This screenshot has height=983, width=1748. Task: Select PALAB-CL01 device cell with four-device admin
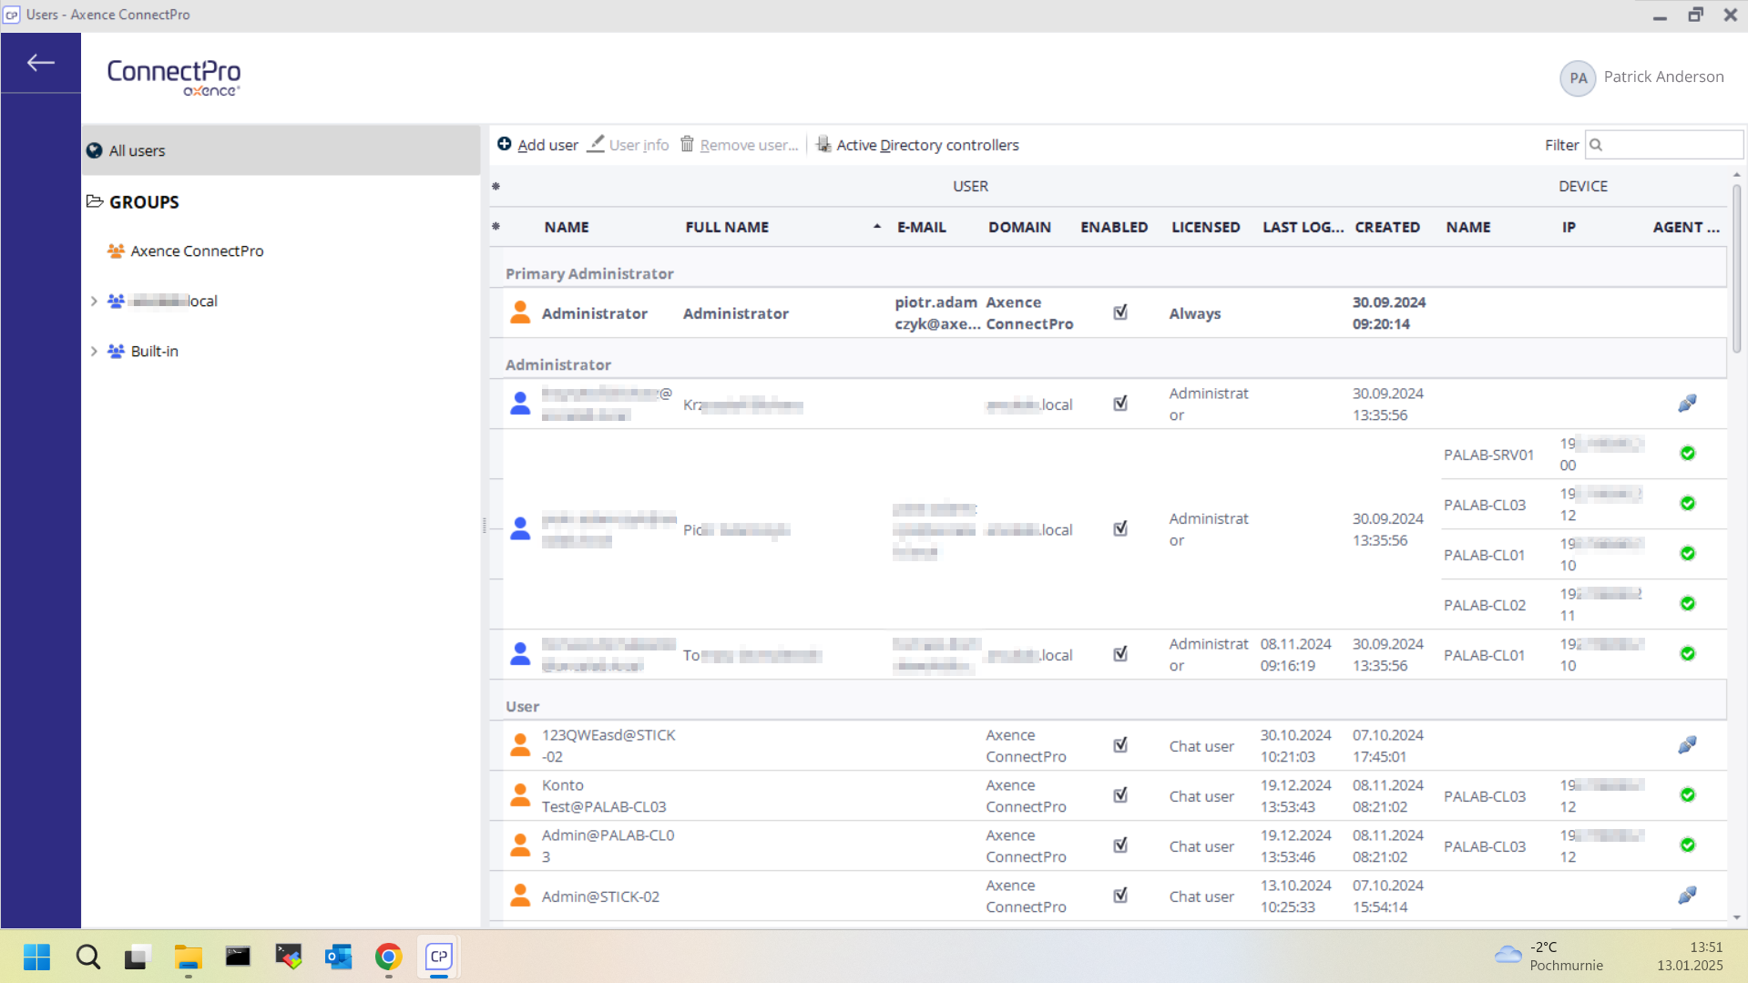tap(1484, 554)
